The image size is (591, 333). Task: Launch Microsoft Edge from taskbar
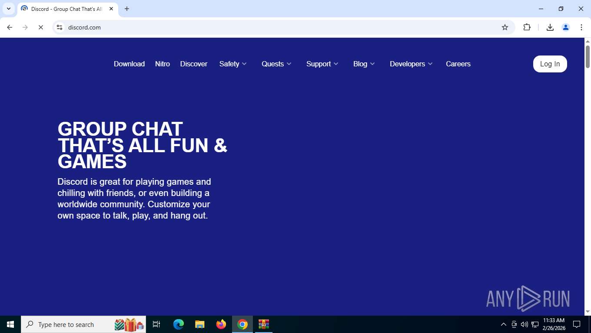tap(179, 324)
